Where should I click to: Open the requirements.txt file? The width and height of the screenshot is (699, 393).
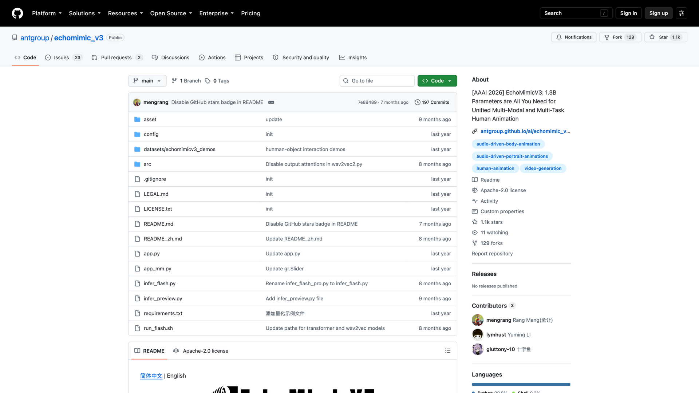(163, 313)
